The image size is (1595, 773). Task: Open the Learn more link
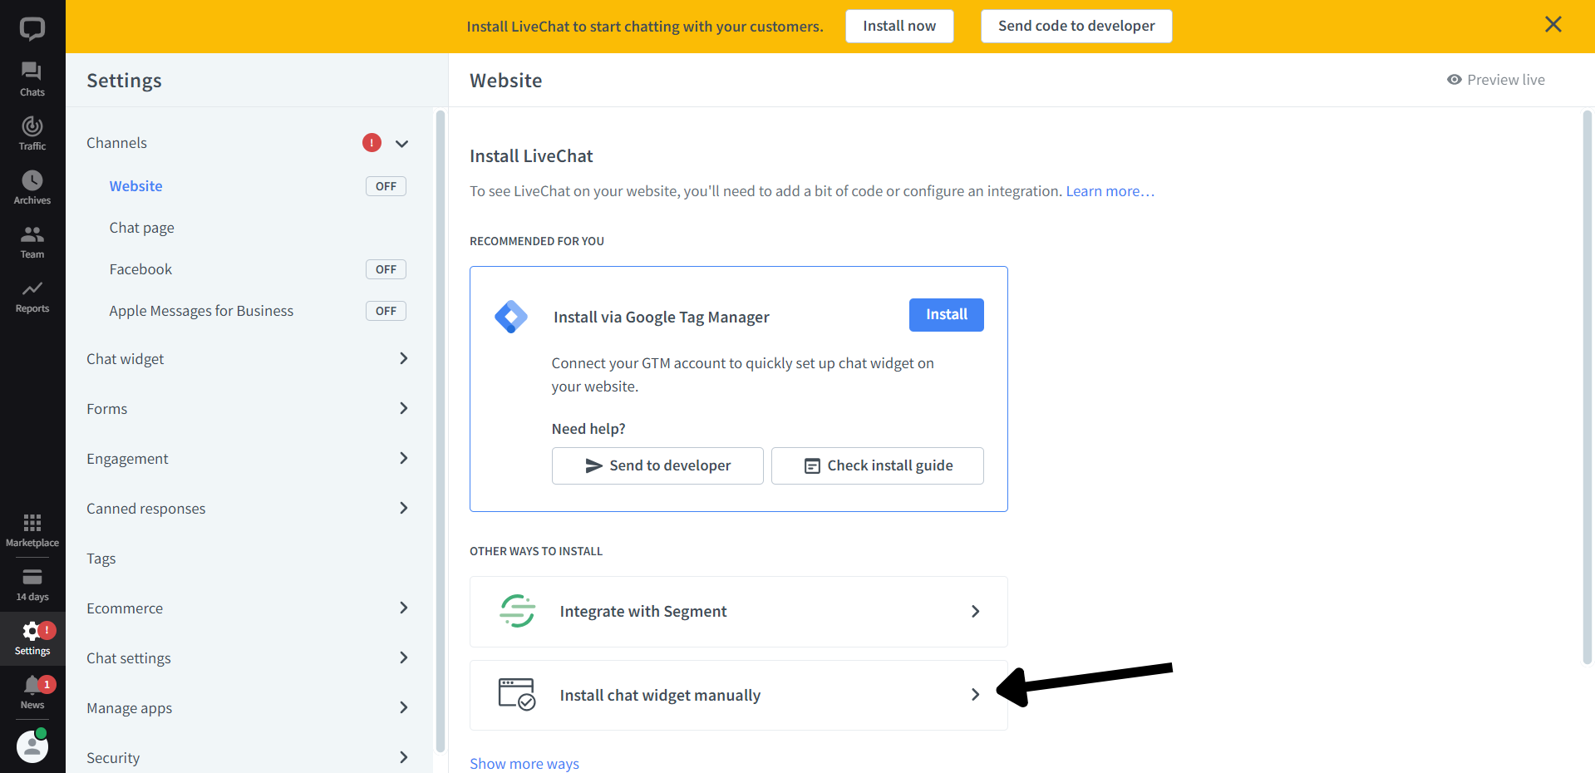1110,191
